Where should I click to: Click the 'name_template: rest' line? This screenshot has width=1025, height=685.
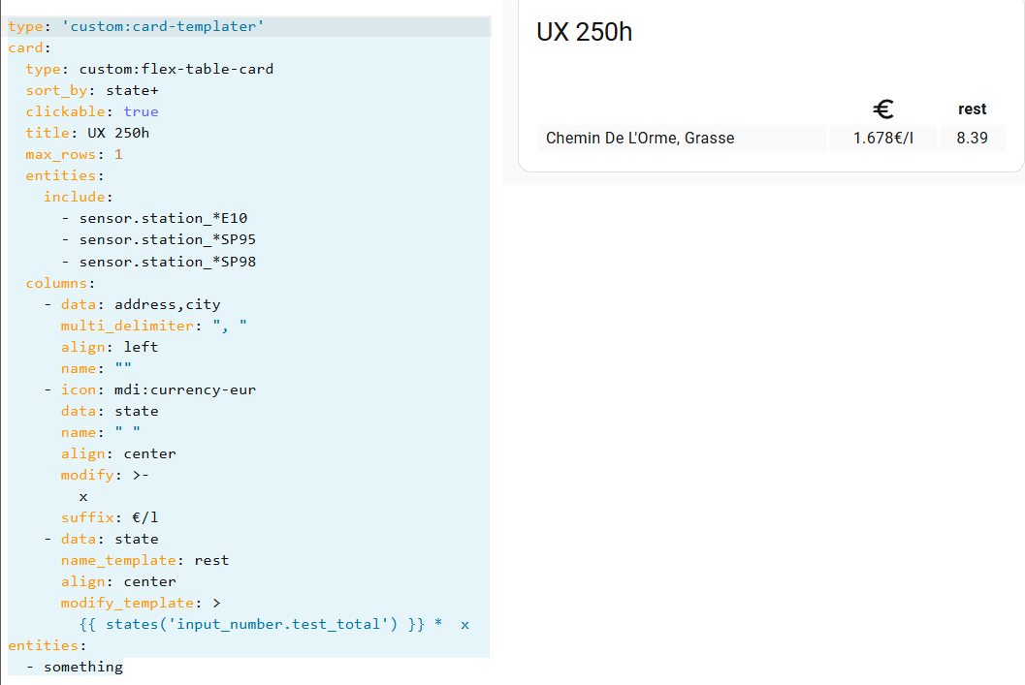pos(145,560)
